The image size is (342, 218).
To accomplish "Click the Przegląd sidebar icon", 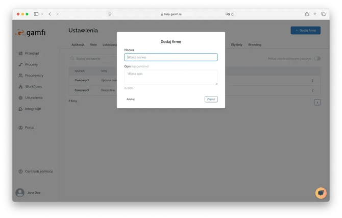I will 20,53.
